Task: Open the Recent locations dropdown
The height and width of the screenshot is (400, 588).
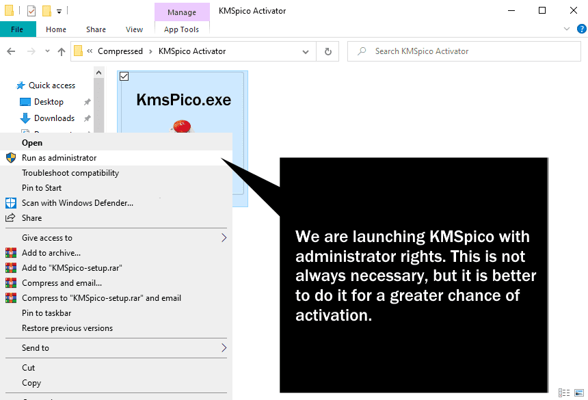Action: [x=47, y=51]
